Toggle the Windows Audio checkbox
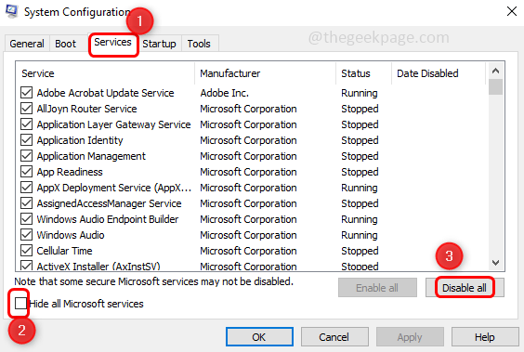 (x=26, y=235)
